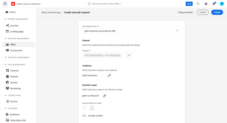
Task: Open the hamburger navigation menu
Action: 5,4
